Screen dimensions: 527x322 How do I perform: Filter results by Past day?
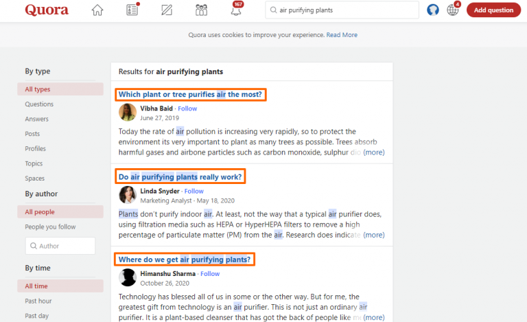point(37,316)
